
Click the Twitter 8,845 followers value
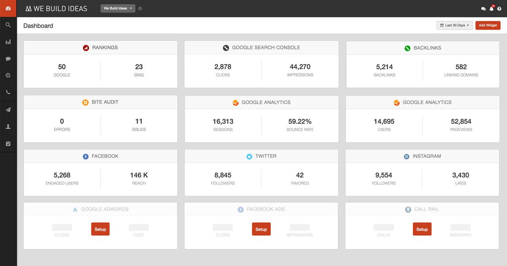(x=223, y=175)
